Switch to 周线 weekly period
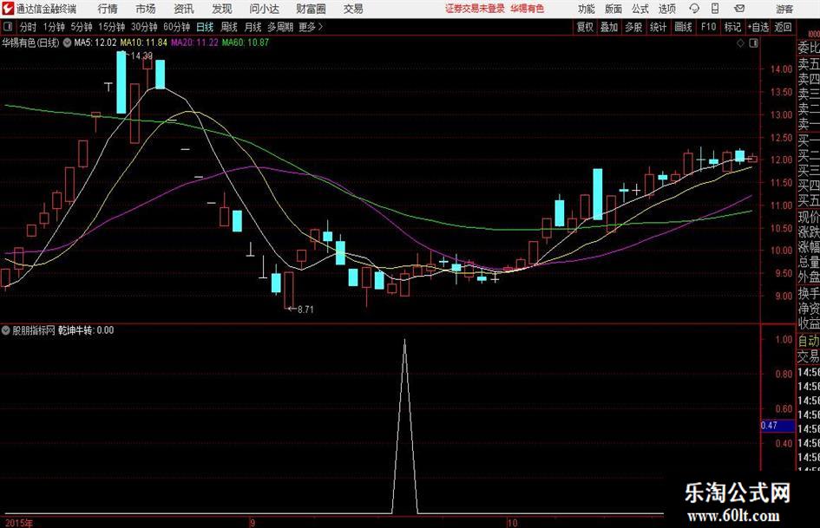This screenshot has height=528, width=820. click(228, 27)
